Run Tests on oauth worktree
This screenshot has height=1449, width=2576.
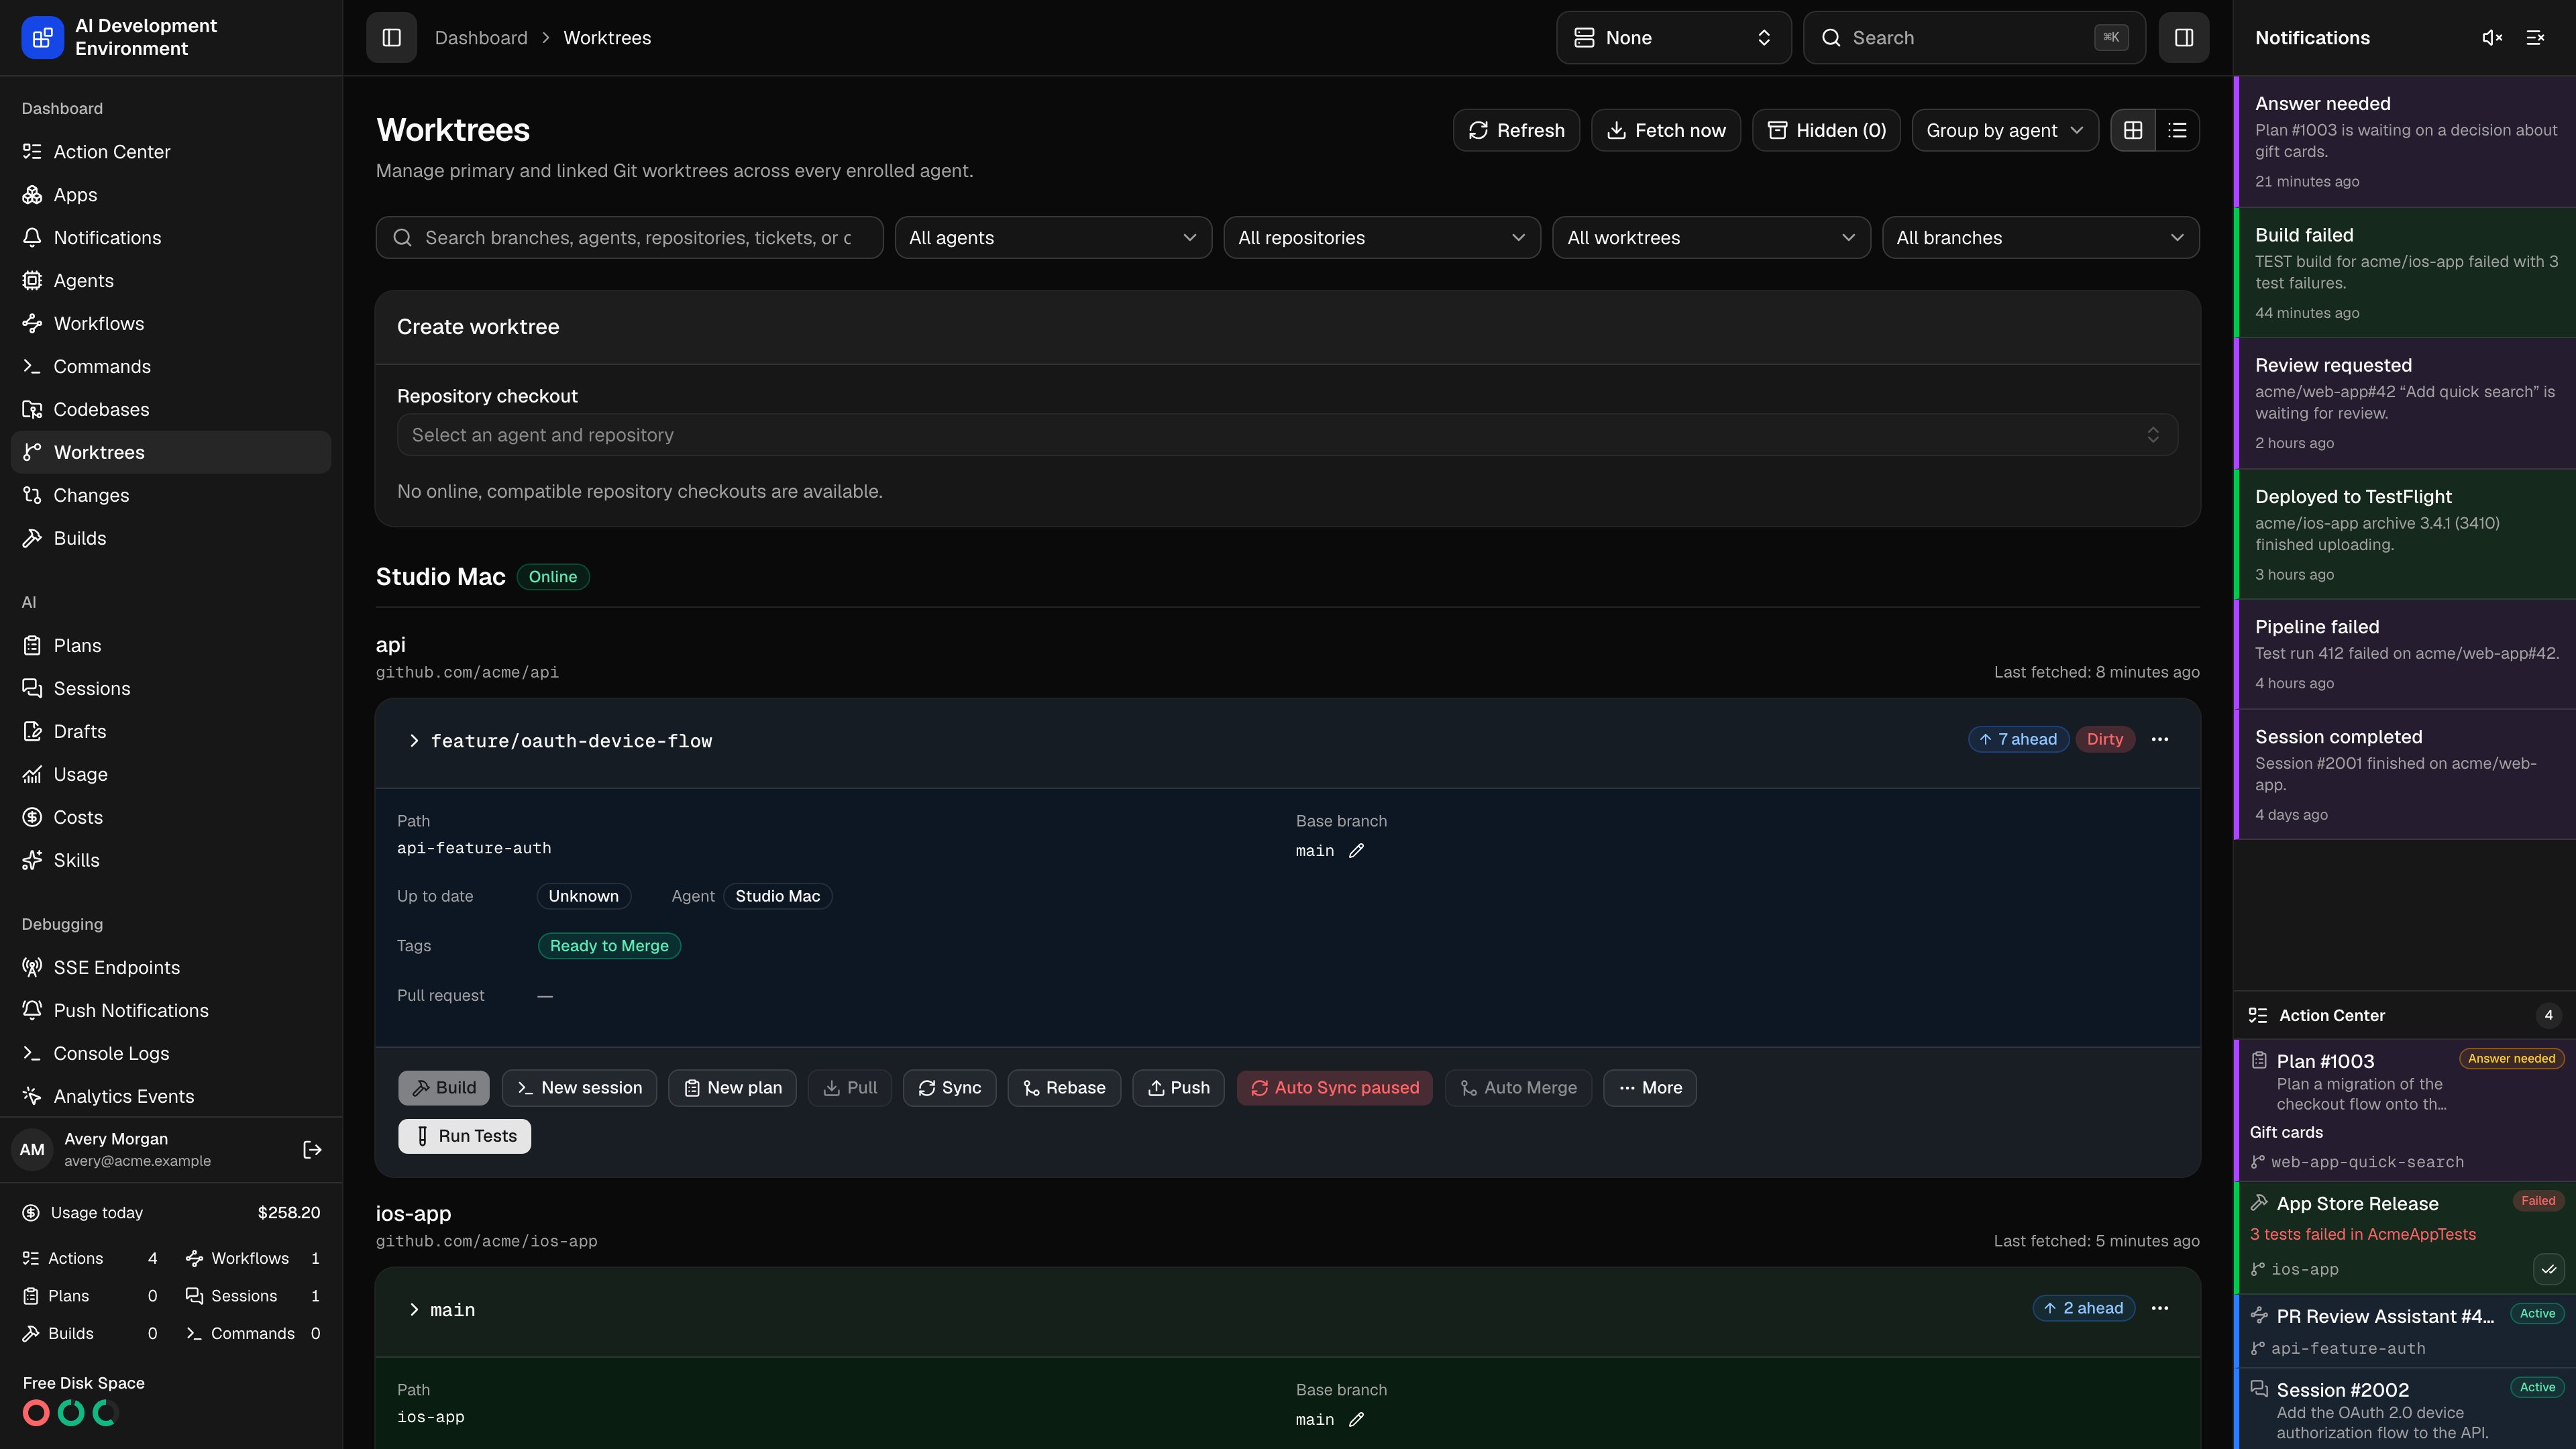coord(465,1136)
